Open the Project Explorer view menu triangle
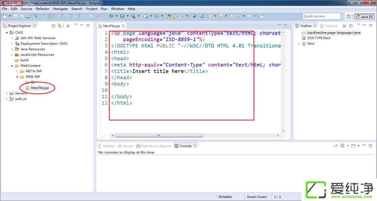 pyautogui.click(x=76, y=26)
